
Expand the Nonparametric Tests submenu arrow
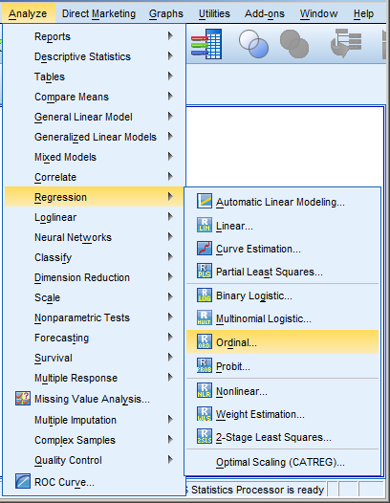tap(170, 317)
